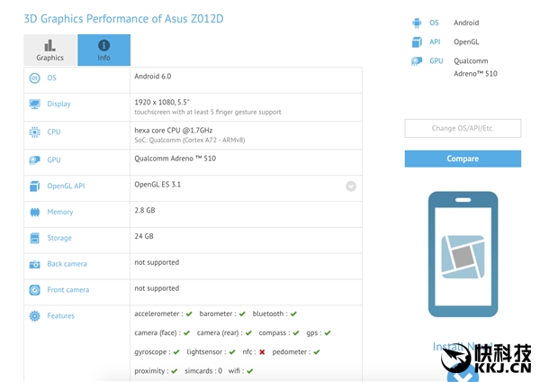Click the OpenGL API icon
540x382 pixels.
pyautogui.click(x=34, y=186)
